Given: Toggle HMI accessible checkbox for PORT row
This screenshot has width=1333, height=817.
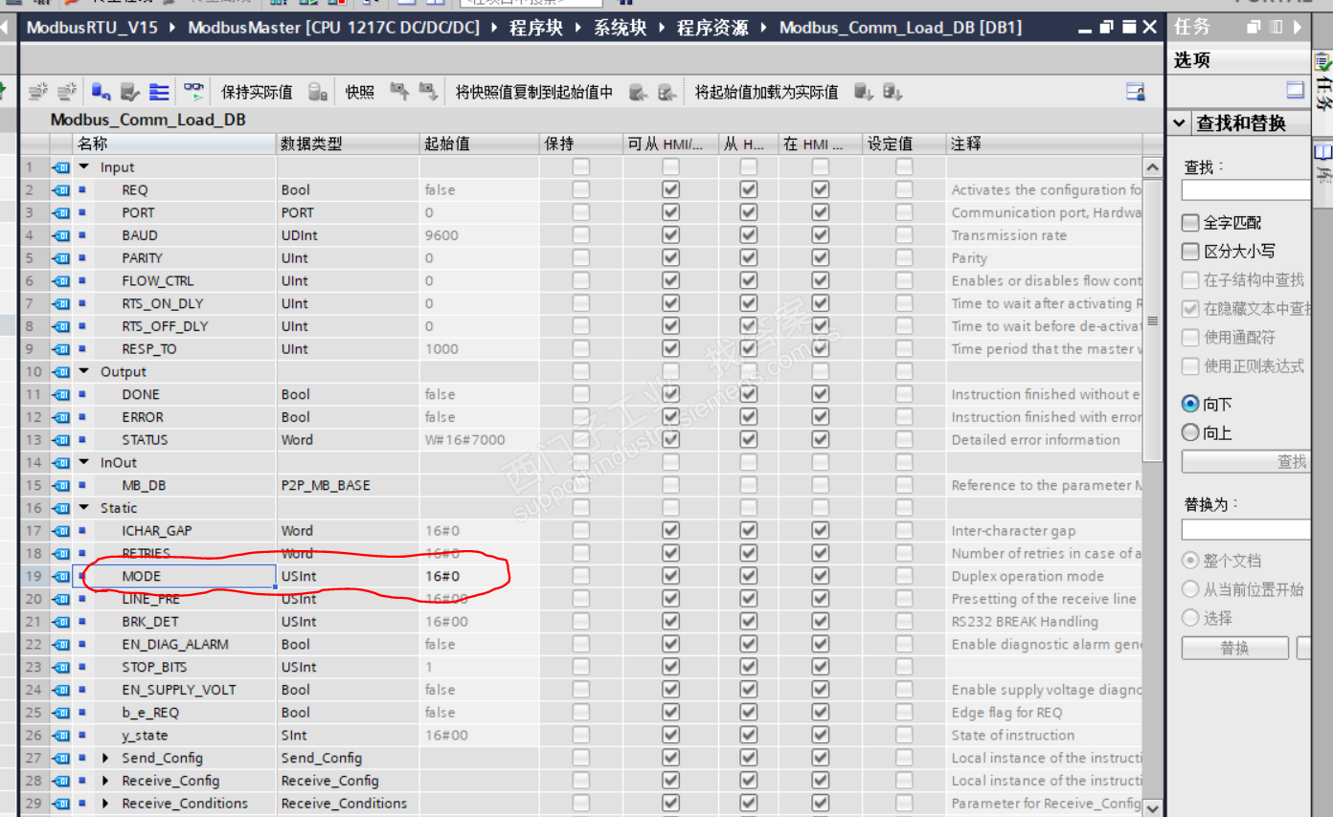Looking at the screenshot, I should point(671,212).
